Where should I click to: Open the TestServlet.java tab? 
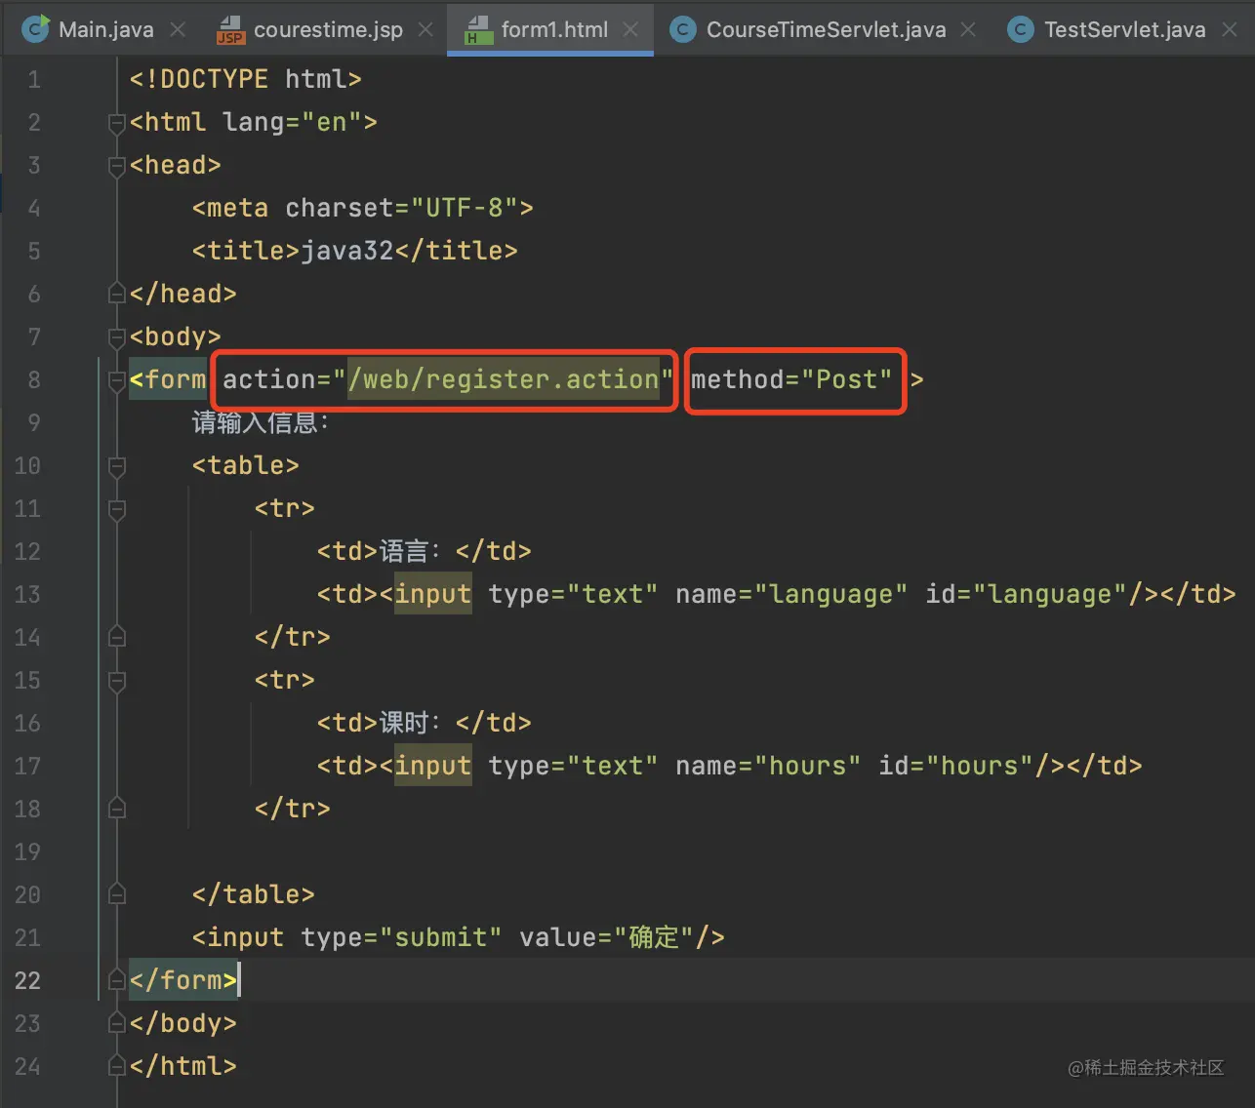point(1124,29)
